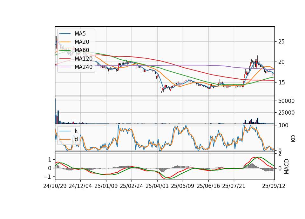Viewport: 305px width, 219px height.
Task: Click the MACD axis title
Action: (286, 166)
